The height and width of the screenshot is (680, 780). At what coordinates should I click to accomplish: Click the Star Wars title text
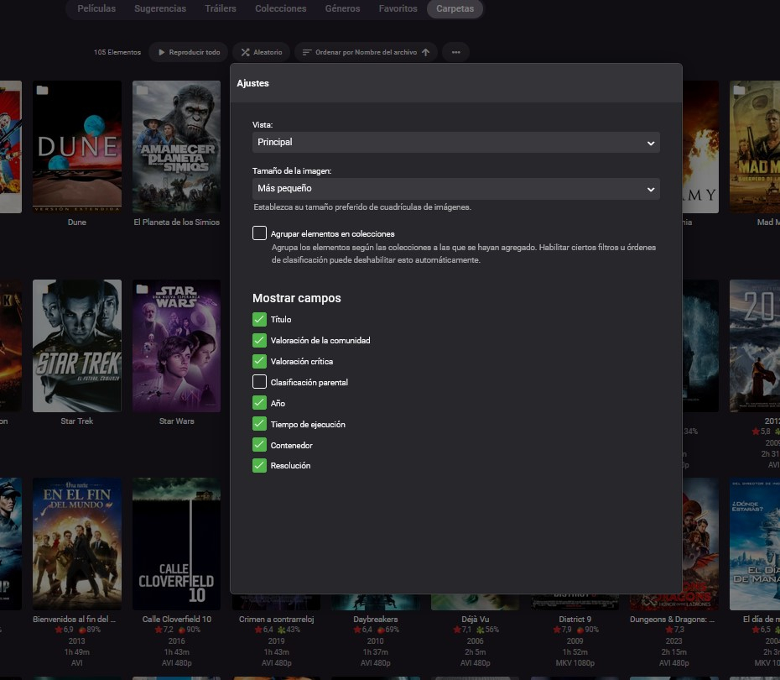(177, 421)
